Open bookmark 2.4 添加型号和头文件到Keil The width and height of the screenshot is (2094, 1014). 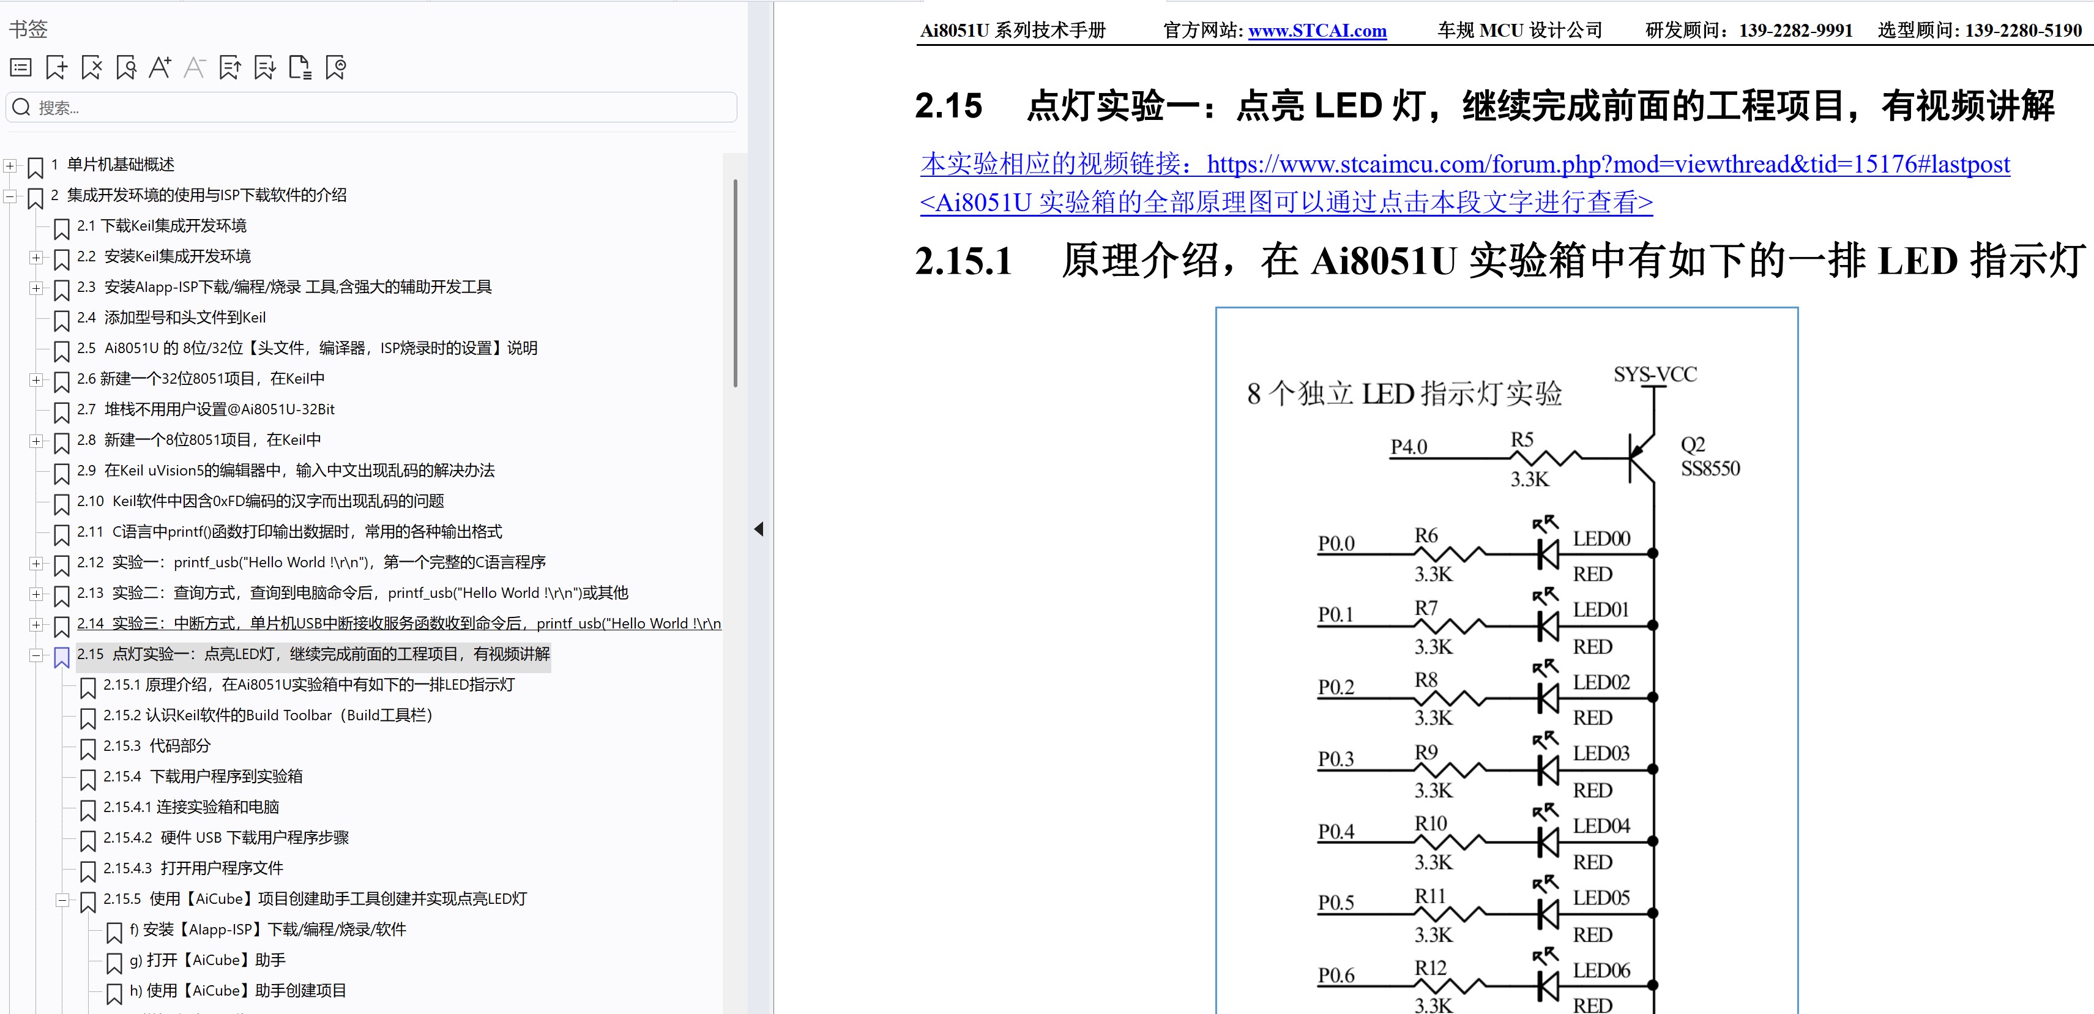point(171,317)
